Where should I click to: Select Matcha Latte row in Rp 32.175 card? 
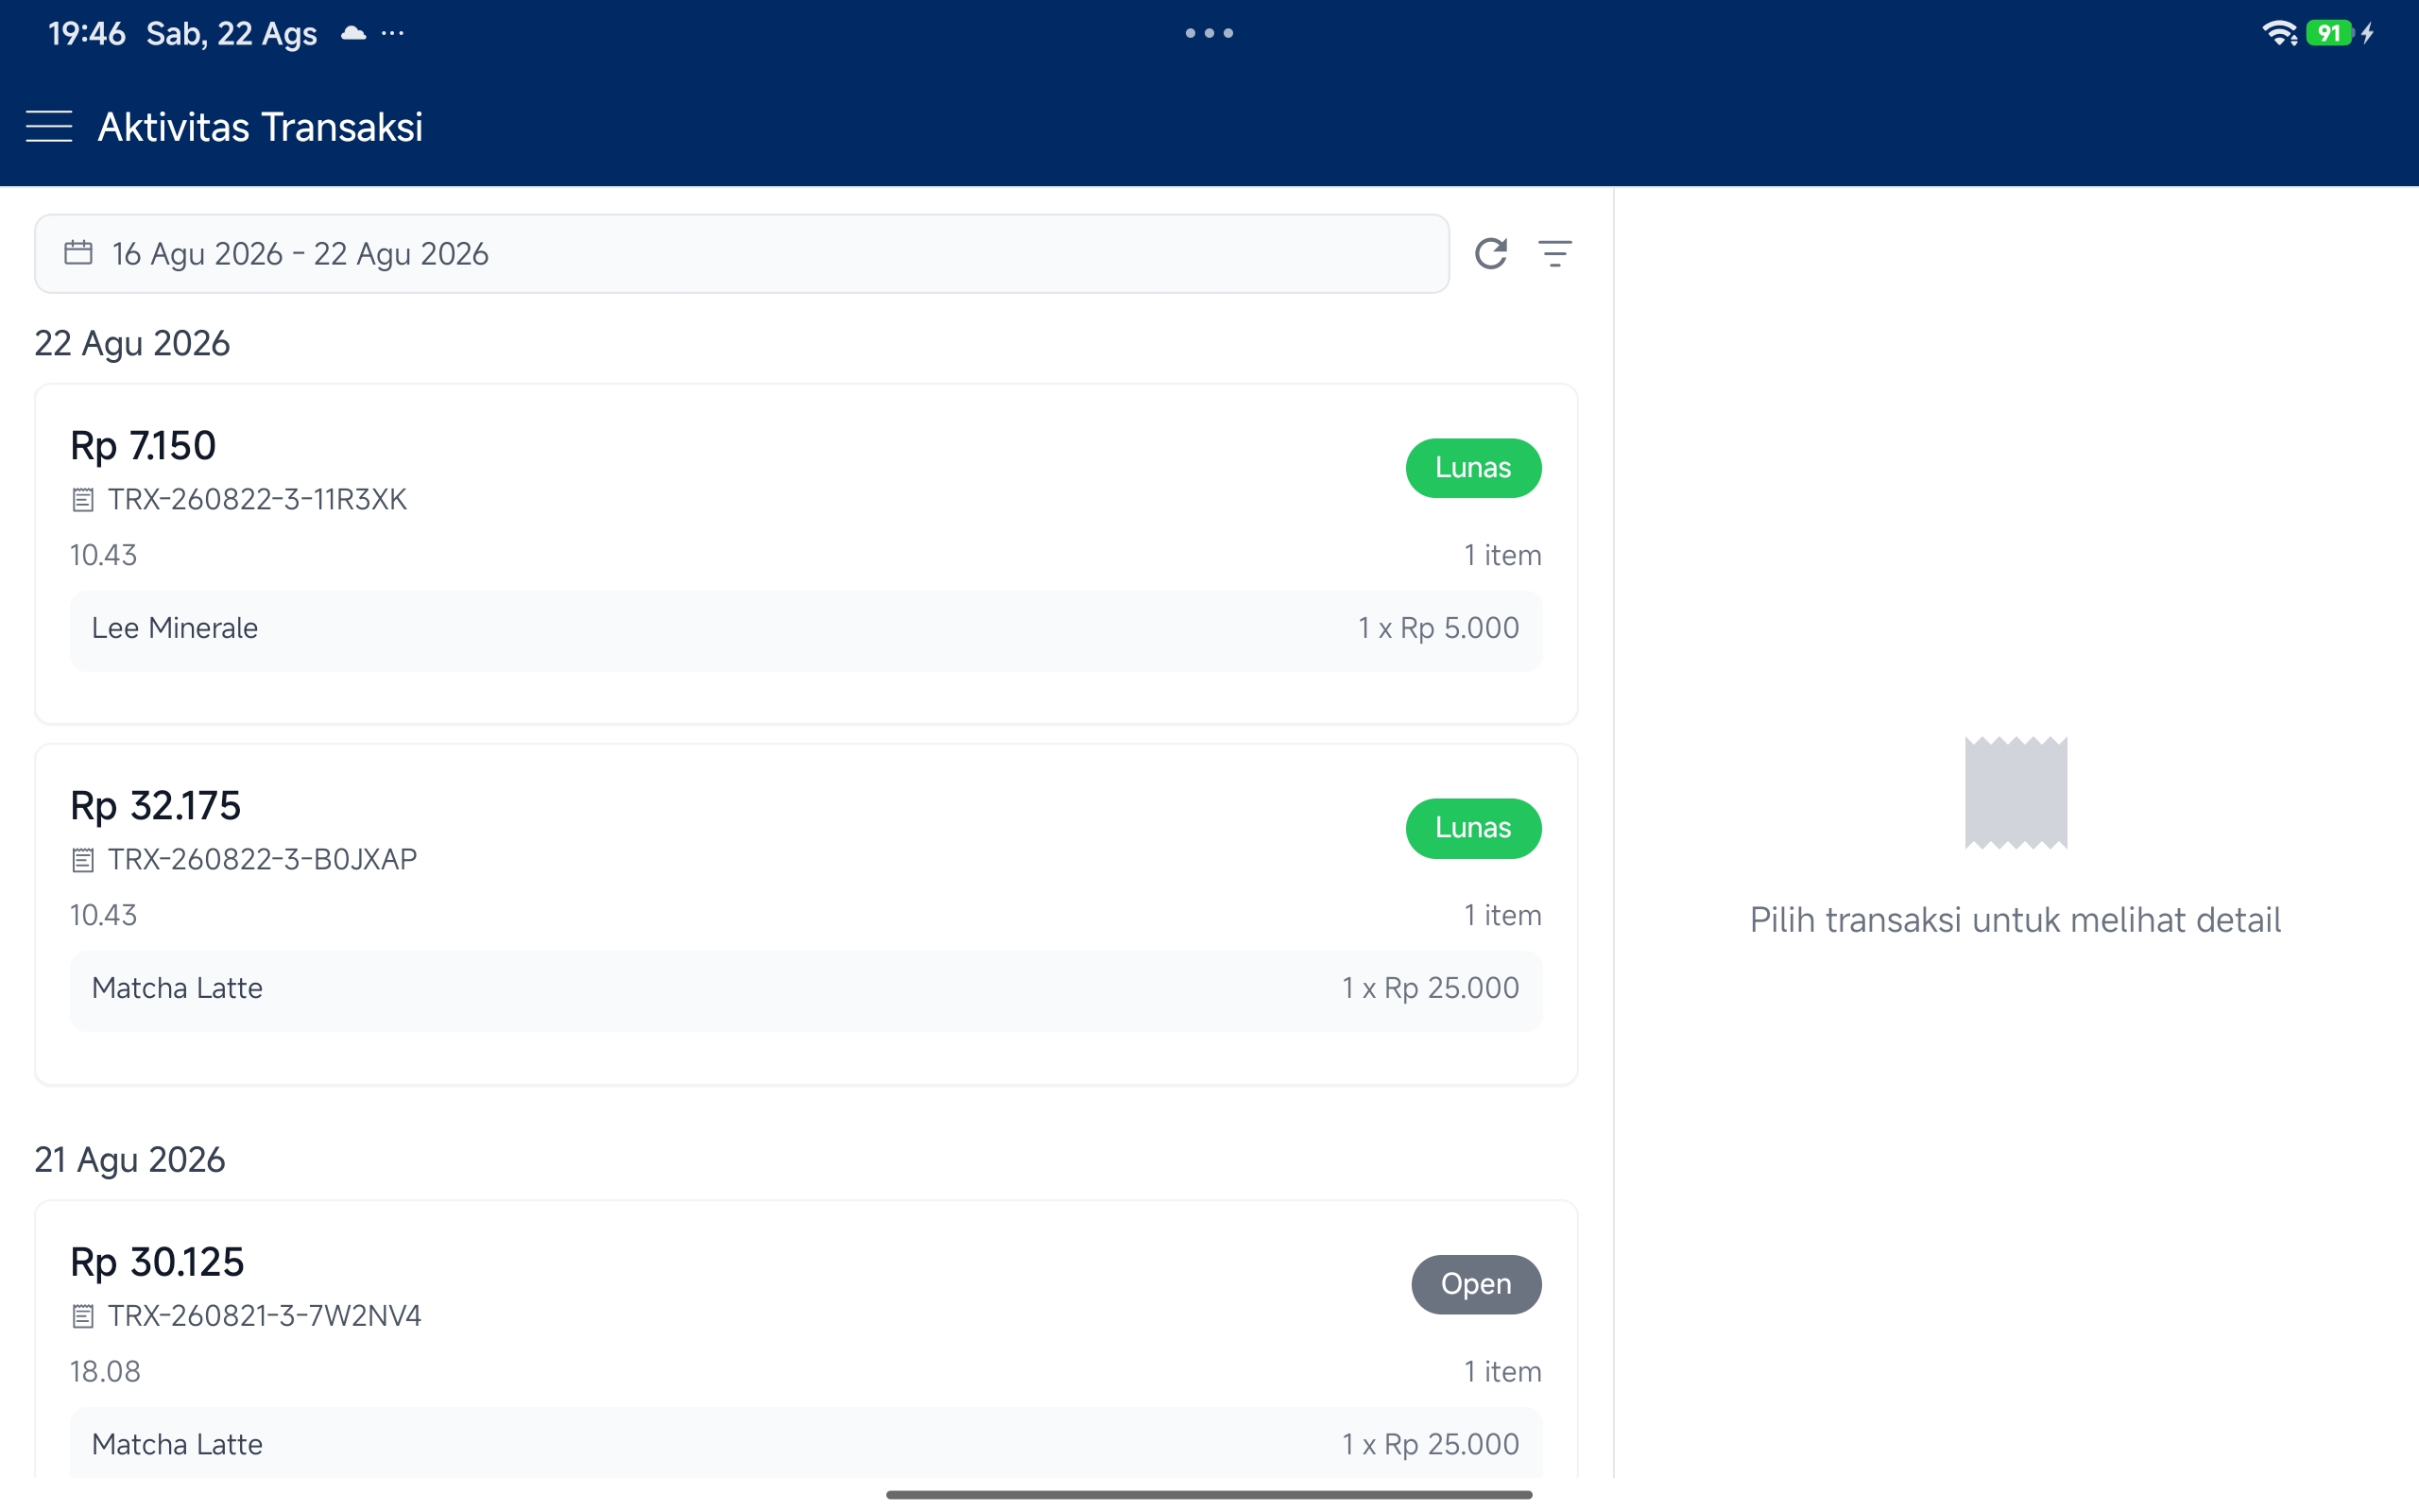click(806, 990)
